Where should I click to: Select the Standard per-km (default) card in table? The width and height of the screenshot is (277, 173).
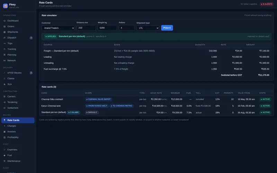pyautogui.click(x=157, y=112)
